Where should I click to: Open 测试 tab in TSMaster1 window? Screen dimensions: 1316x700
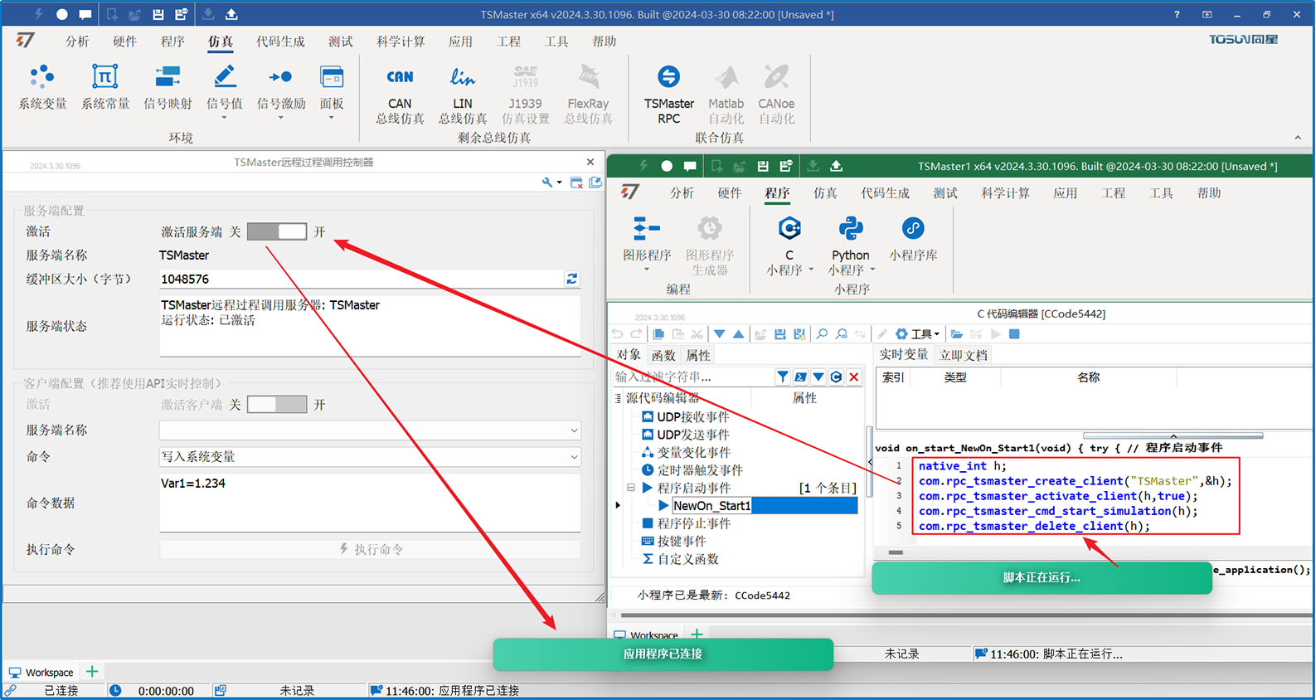click(945, 193)
